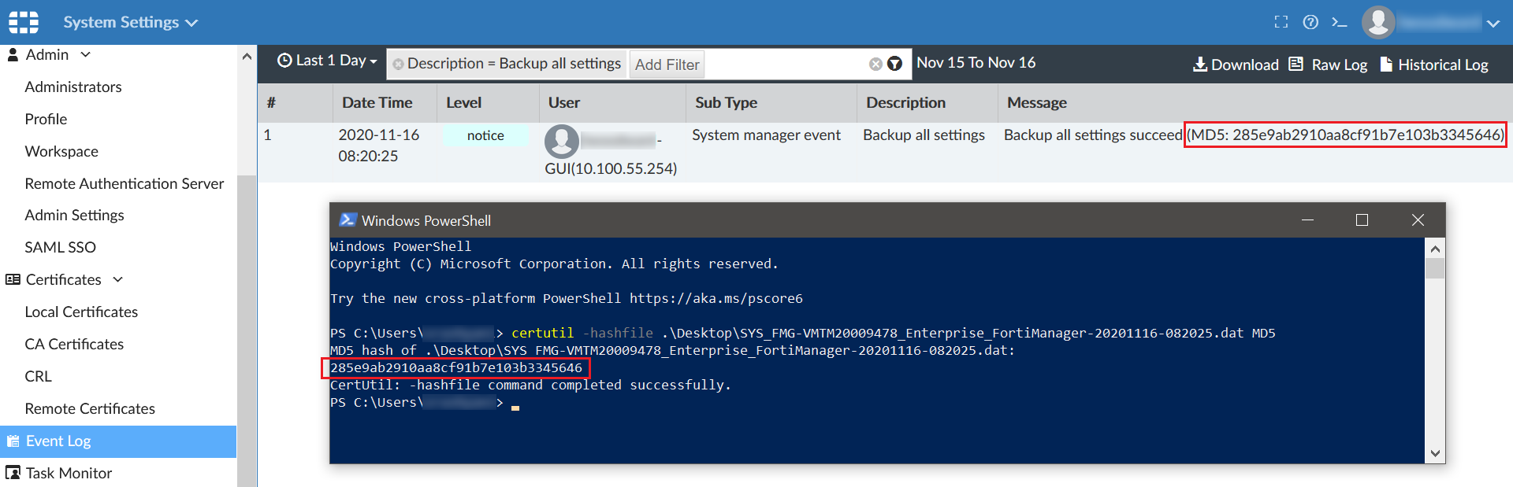Clear all filters with the X icon
Image resolution: width=1513 pixels, height=487 pixels.
point(875,64)
